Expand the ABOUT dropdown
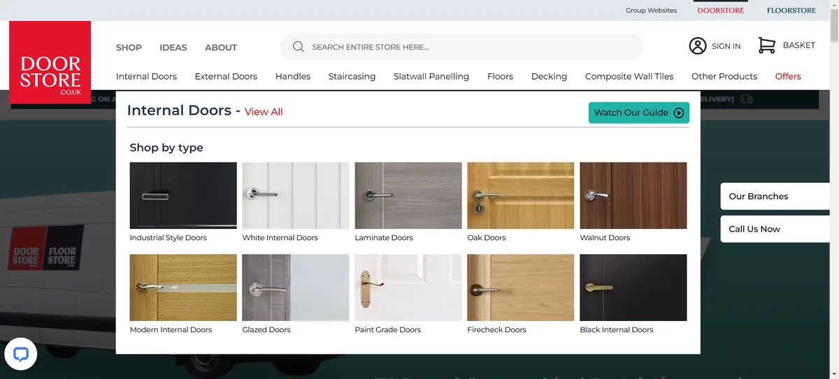The height and width of the screenshot is (379, 839). click(x=221, y=47)
